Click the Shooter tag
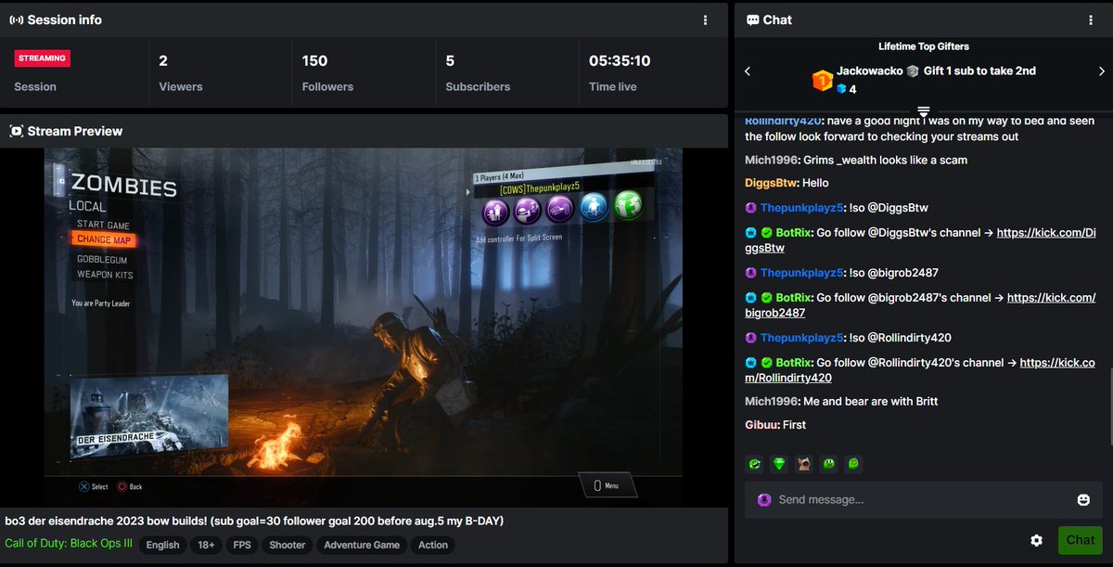 point(288,545)
